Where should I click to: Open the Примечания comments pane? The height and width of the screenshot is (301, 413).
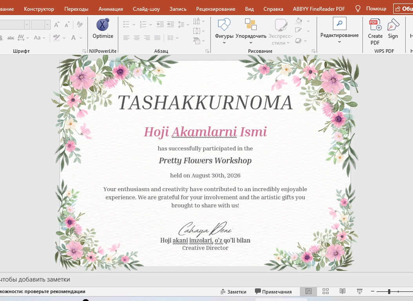[274, 292]
